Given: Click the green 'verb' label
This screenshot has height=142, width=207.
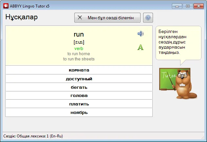Looking at the screenshot, I should pyautogui.click(x=79, y=48).
